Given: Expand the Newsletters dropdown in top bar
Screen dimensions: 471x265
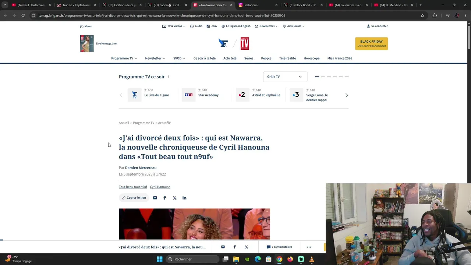Looking at the screenshot, I should tap(266, 26).
